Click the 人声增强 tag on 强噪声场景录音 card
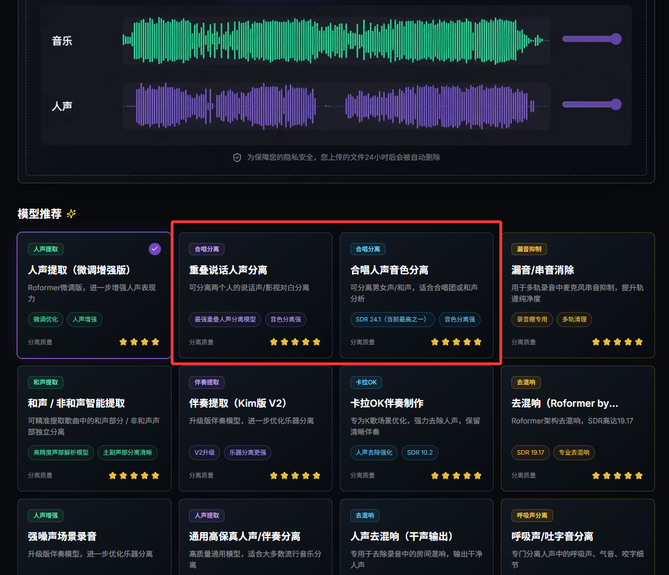The image size is (669, 575). pos(46,515)
